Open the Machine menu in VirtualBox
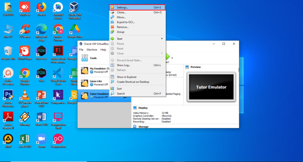The height and width of the screenshot is (162, 303). click(92, 50)
